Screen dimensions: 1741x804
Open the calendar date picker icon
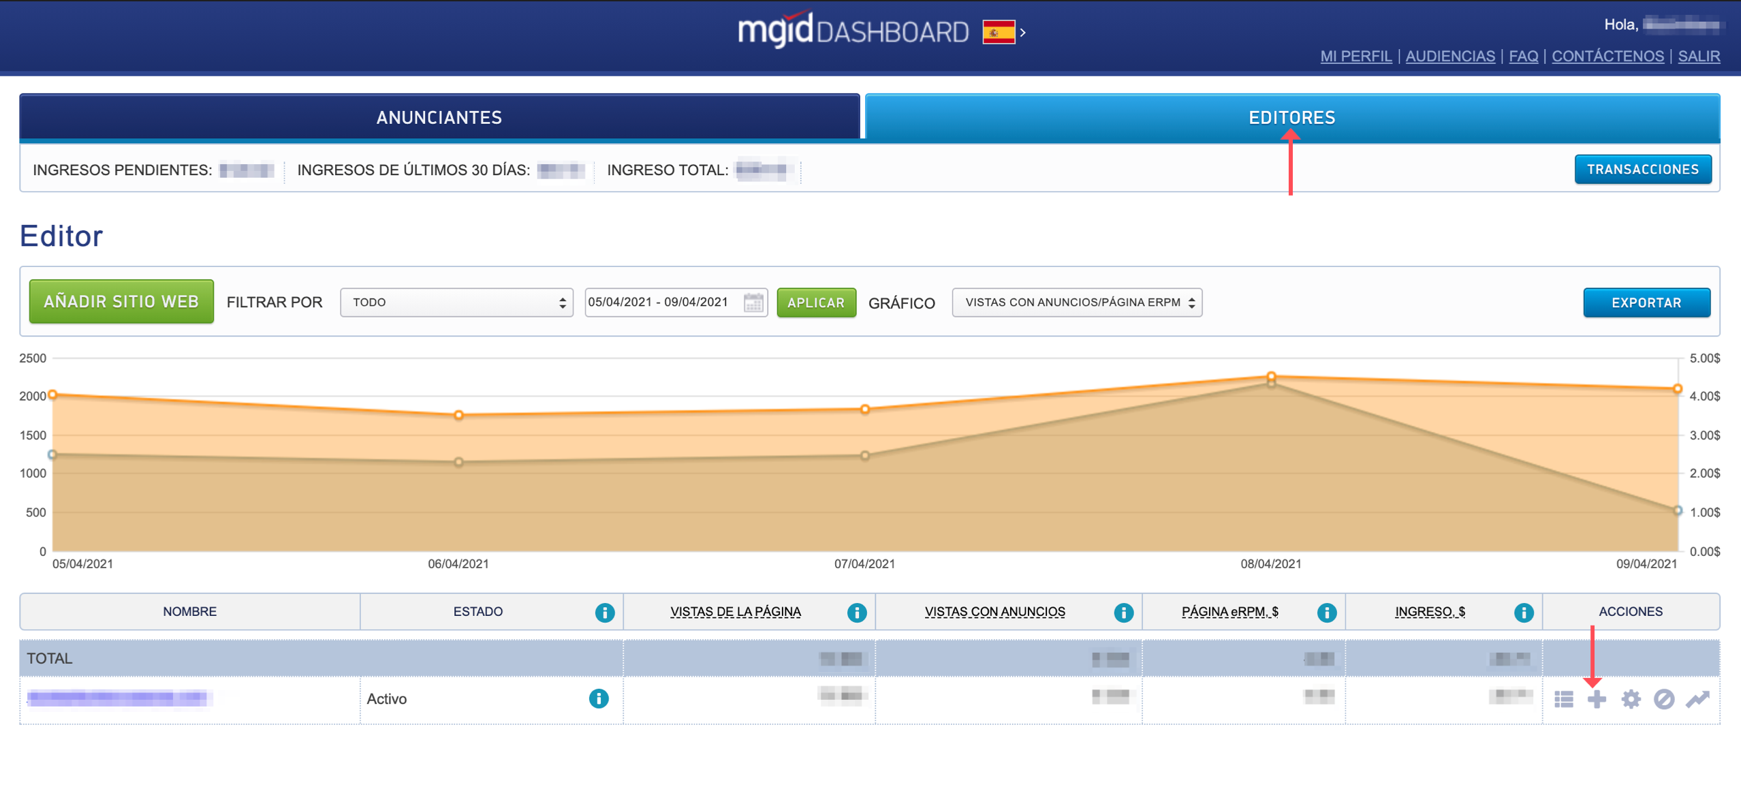point(753,303)
